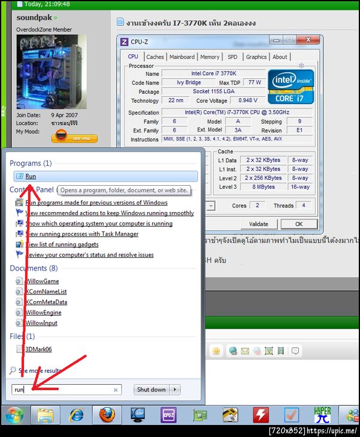Open the WillowInput document
360x437 pixels.
tap(41, 323)
